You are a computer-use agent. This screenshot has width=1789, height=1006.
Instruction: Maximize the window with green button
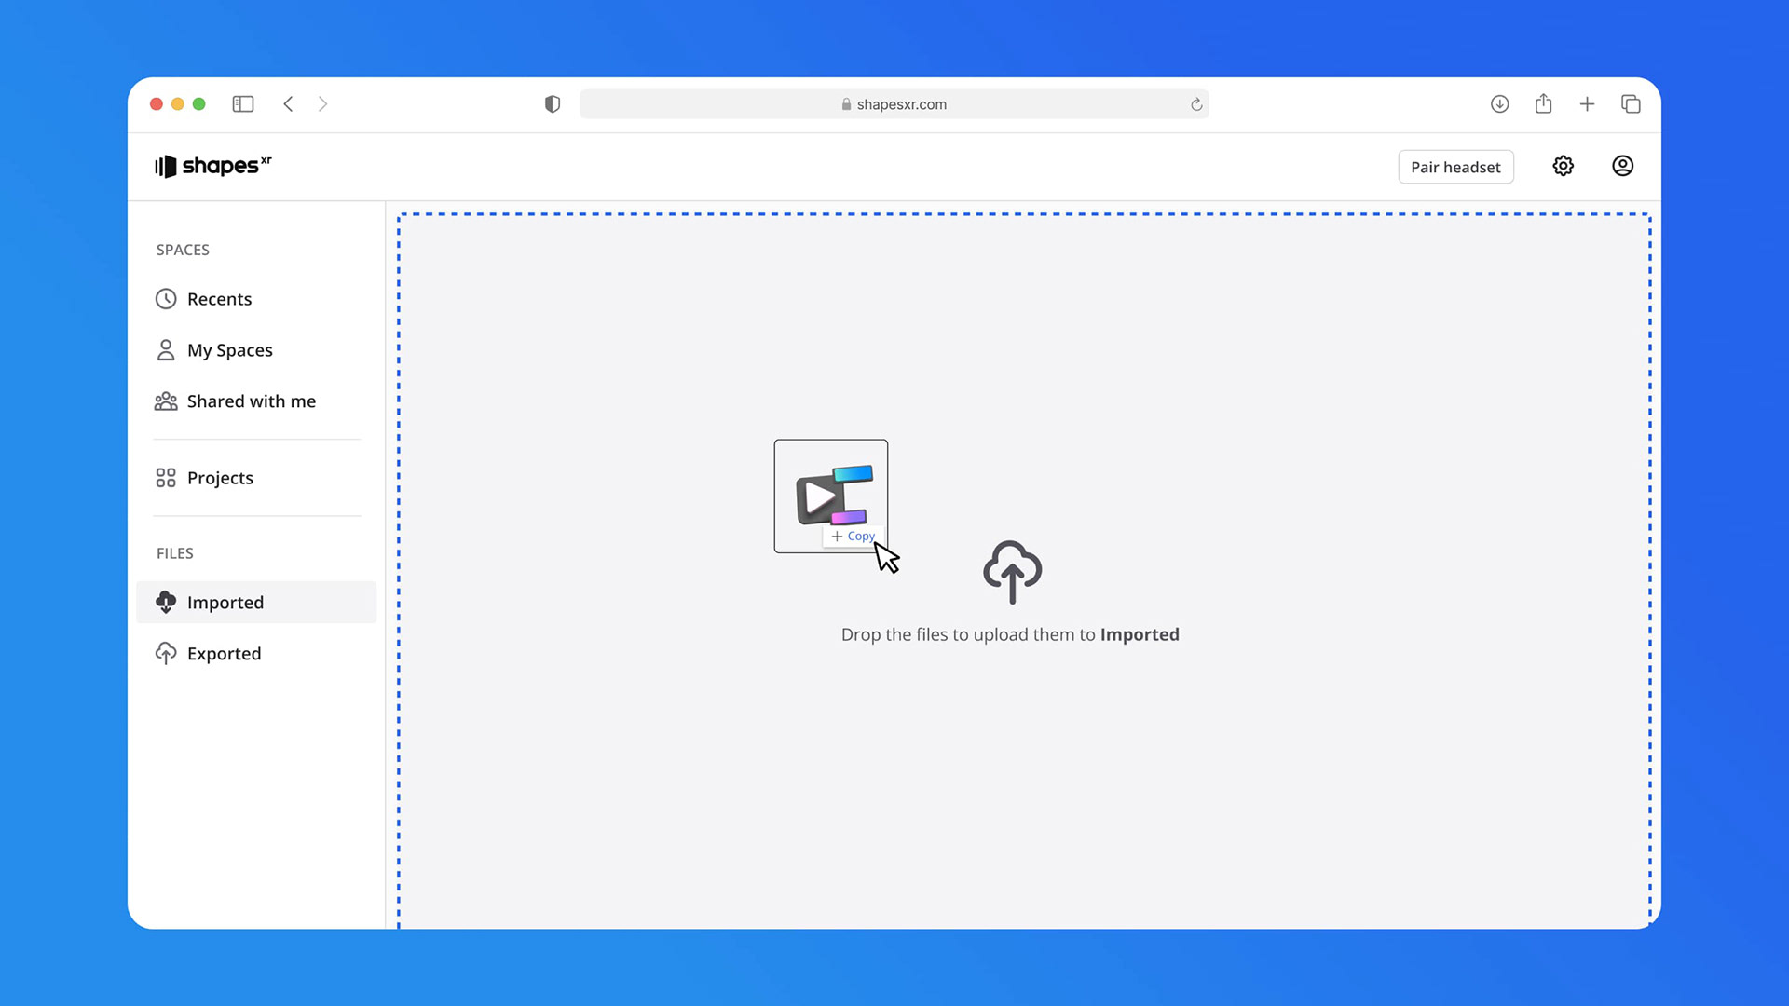[198, 104]
